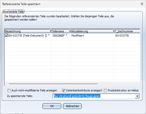146x114 pixels.
Task: Click the '350CB6EF *' Teilename cell
Action: [60, 36]
